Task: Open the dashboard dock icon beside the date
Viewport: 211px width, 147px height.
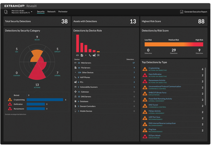Action: pyautogui.click(x=6, y=12)
